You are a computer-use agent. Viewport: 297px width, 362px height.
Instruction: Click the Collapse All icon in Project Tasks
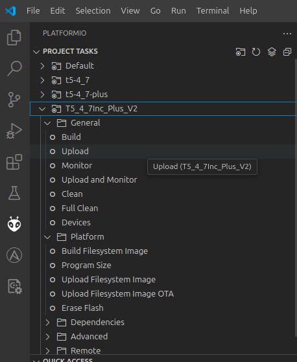coord(287,52)
